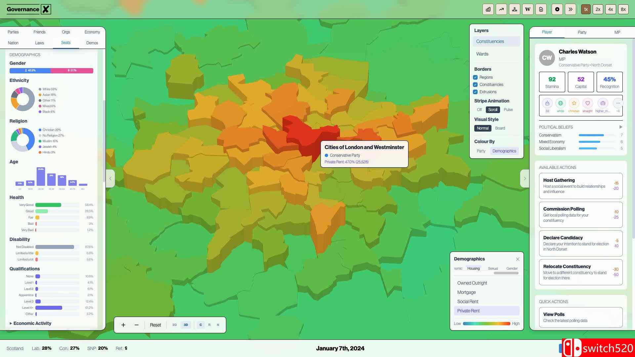
Task: Open the Orgs tab
Action: (x=66, y=32)
